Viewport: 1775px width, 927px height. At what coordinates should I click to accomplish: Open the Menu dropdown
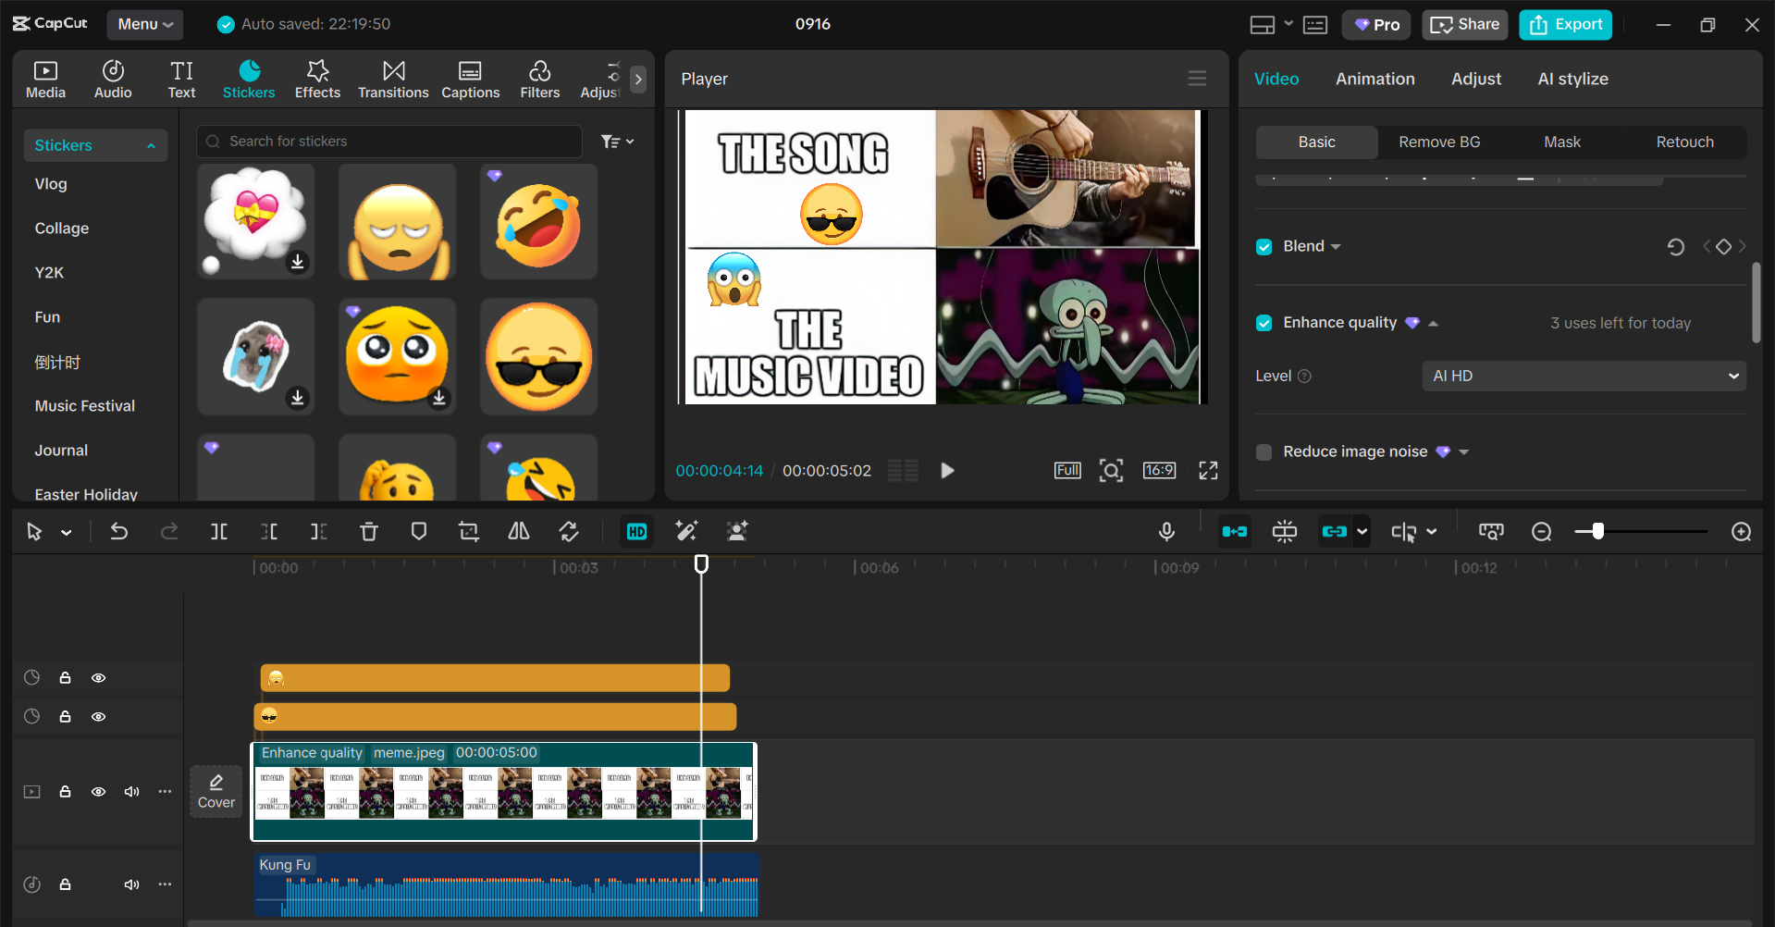145,25
